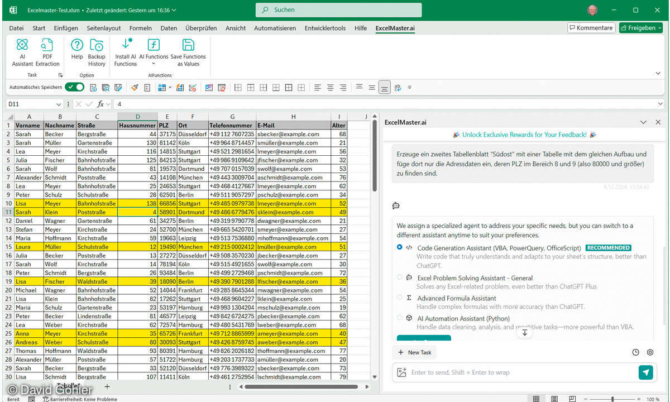Viewport: 670px width, 402px height.
Task: Open the AI Assistant from the ribbon
Action: [x=22, y=52]
